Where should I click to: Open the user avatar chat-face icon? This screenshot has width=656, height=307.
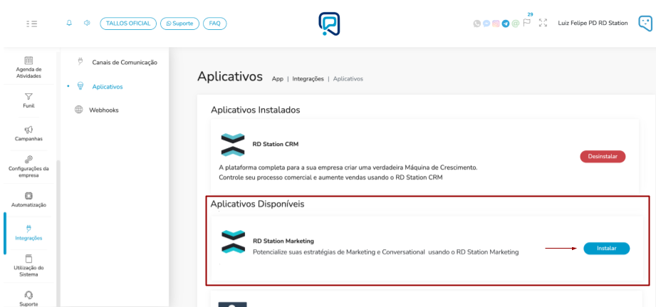point(644,23)
